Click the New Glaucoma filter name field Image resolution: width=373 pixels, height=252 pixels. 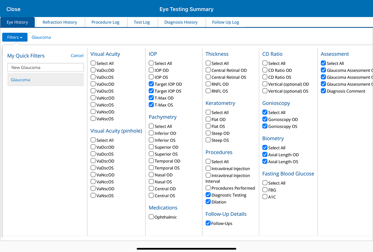[46, 67]
